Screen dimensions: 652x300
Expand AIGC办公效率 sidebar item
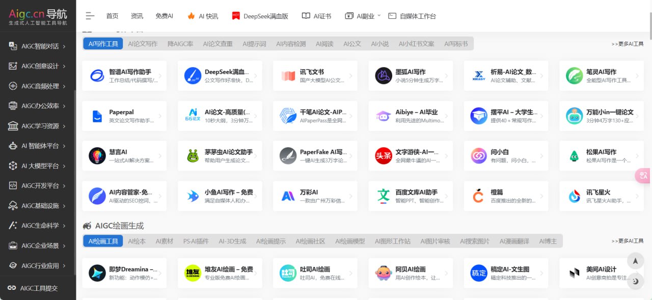point(38,106)
